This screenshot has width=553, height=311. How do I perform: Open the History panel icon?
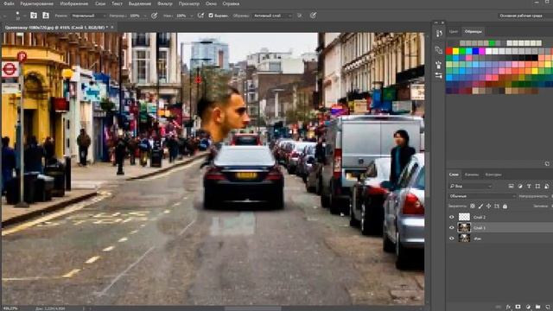[x=439, y=34]
